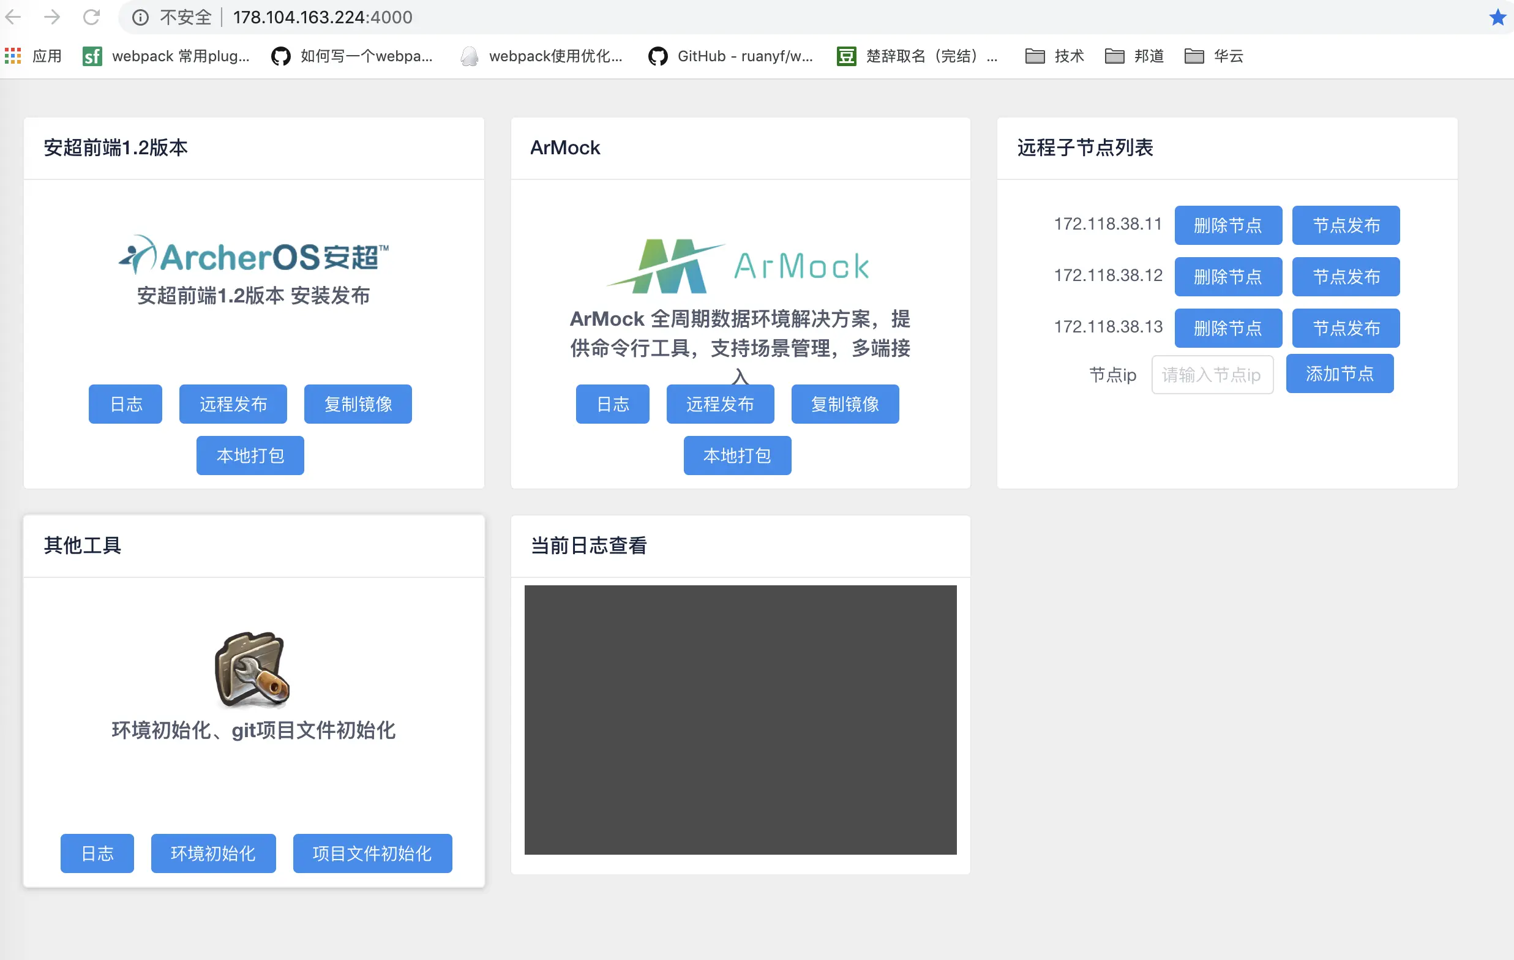This screenshot has width=1514, height=960.
Task: Open the 华云 bookmark folder
Action: tap(1214, 56)
